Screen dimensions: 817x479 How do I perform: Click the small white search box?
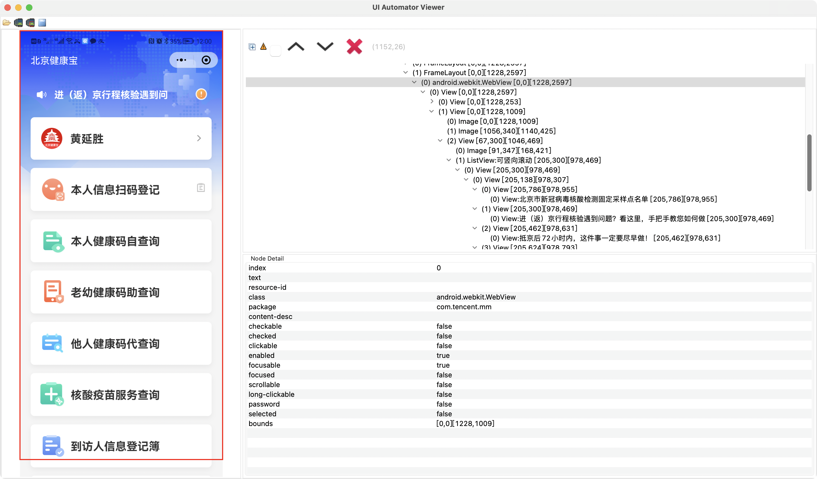[x=275, y=51]
